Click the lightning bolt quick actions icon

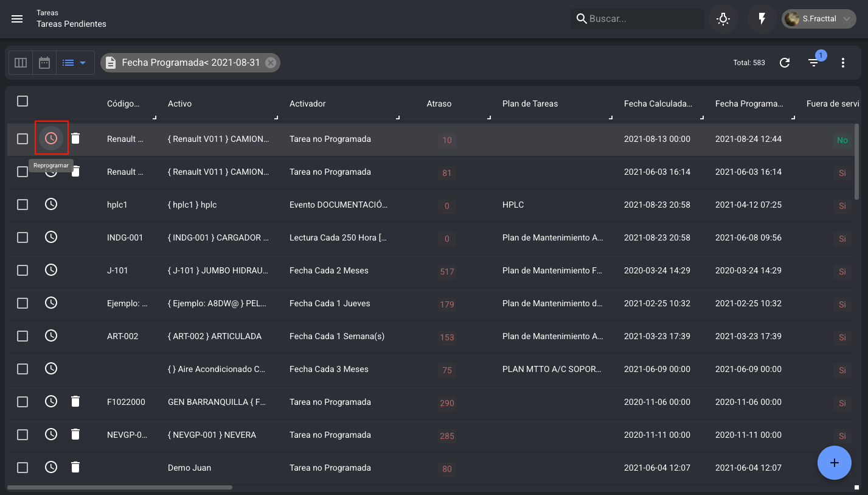point(762,19)
